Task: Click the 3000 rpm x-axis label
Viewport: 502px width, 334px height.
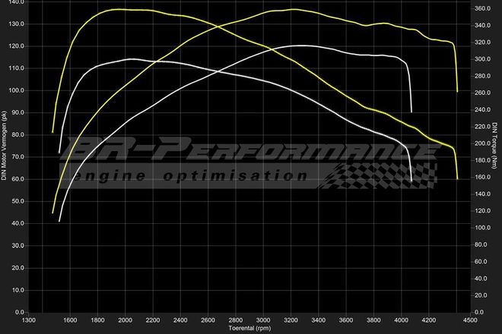Action: click(x=264, y=320)
